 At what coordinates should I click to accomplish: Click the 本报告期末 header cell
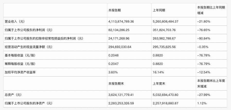(x=116, y=84)
